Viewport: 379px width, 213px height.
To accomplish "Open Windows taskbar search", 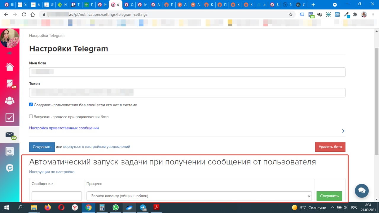I will click(x=20, y=207).
